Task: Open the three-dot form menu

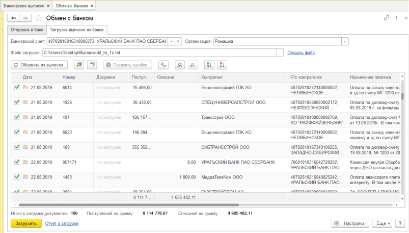Action: pyautogui.click(x=396, y=18)
